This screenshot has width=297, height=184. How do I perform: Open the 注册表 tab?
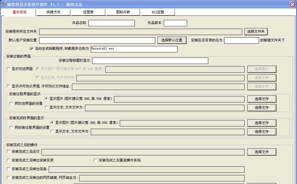point(88,12)
